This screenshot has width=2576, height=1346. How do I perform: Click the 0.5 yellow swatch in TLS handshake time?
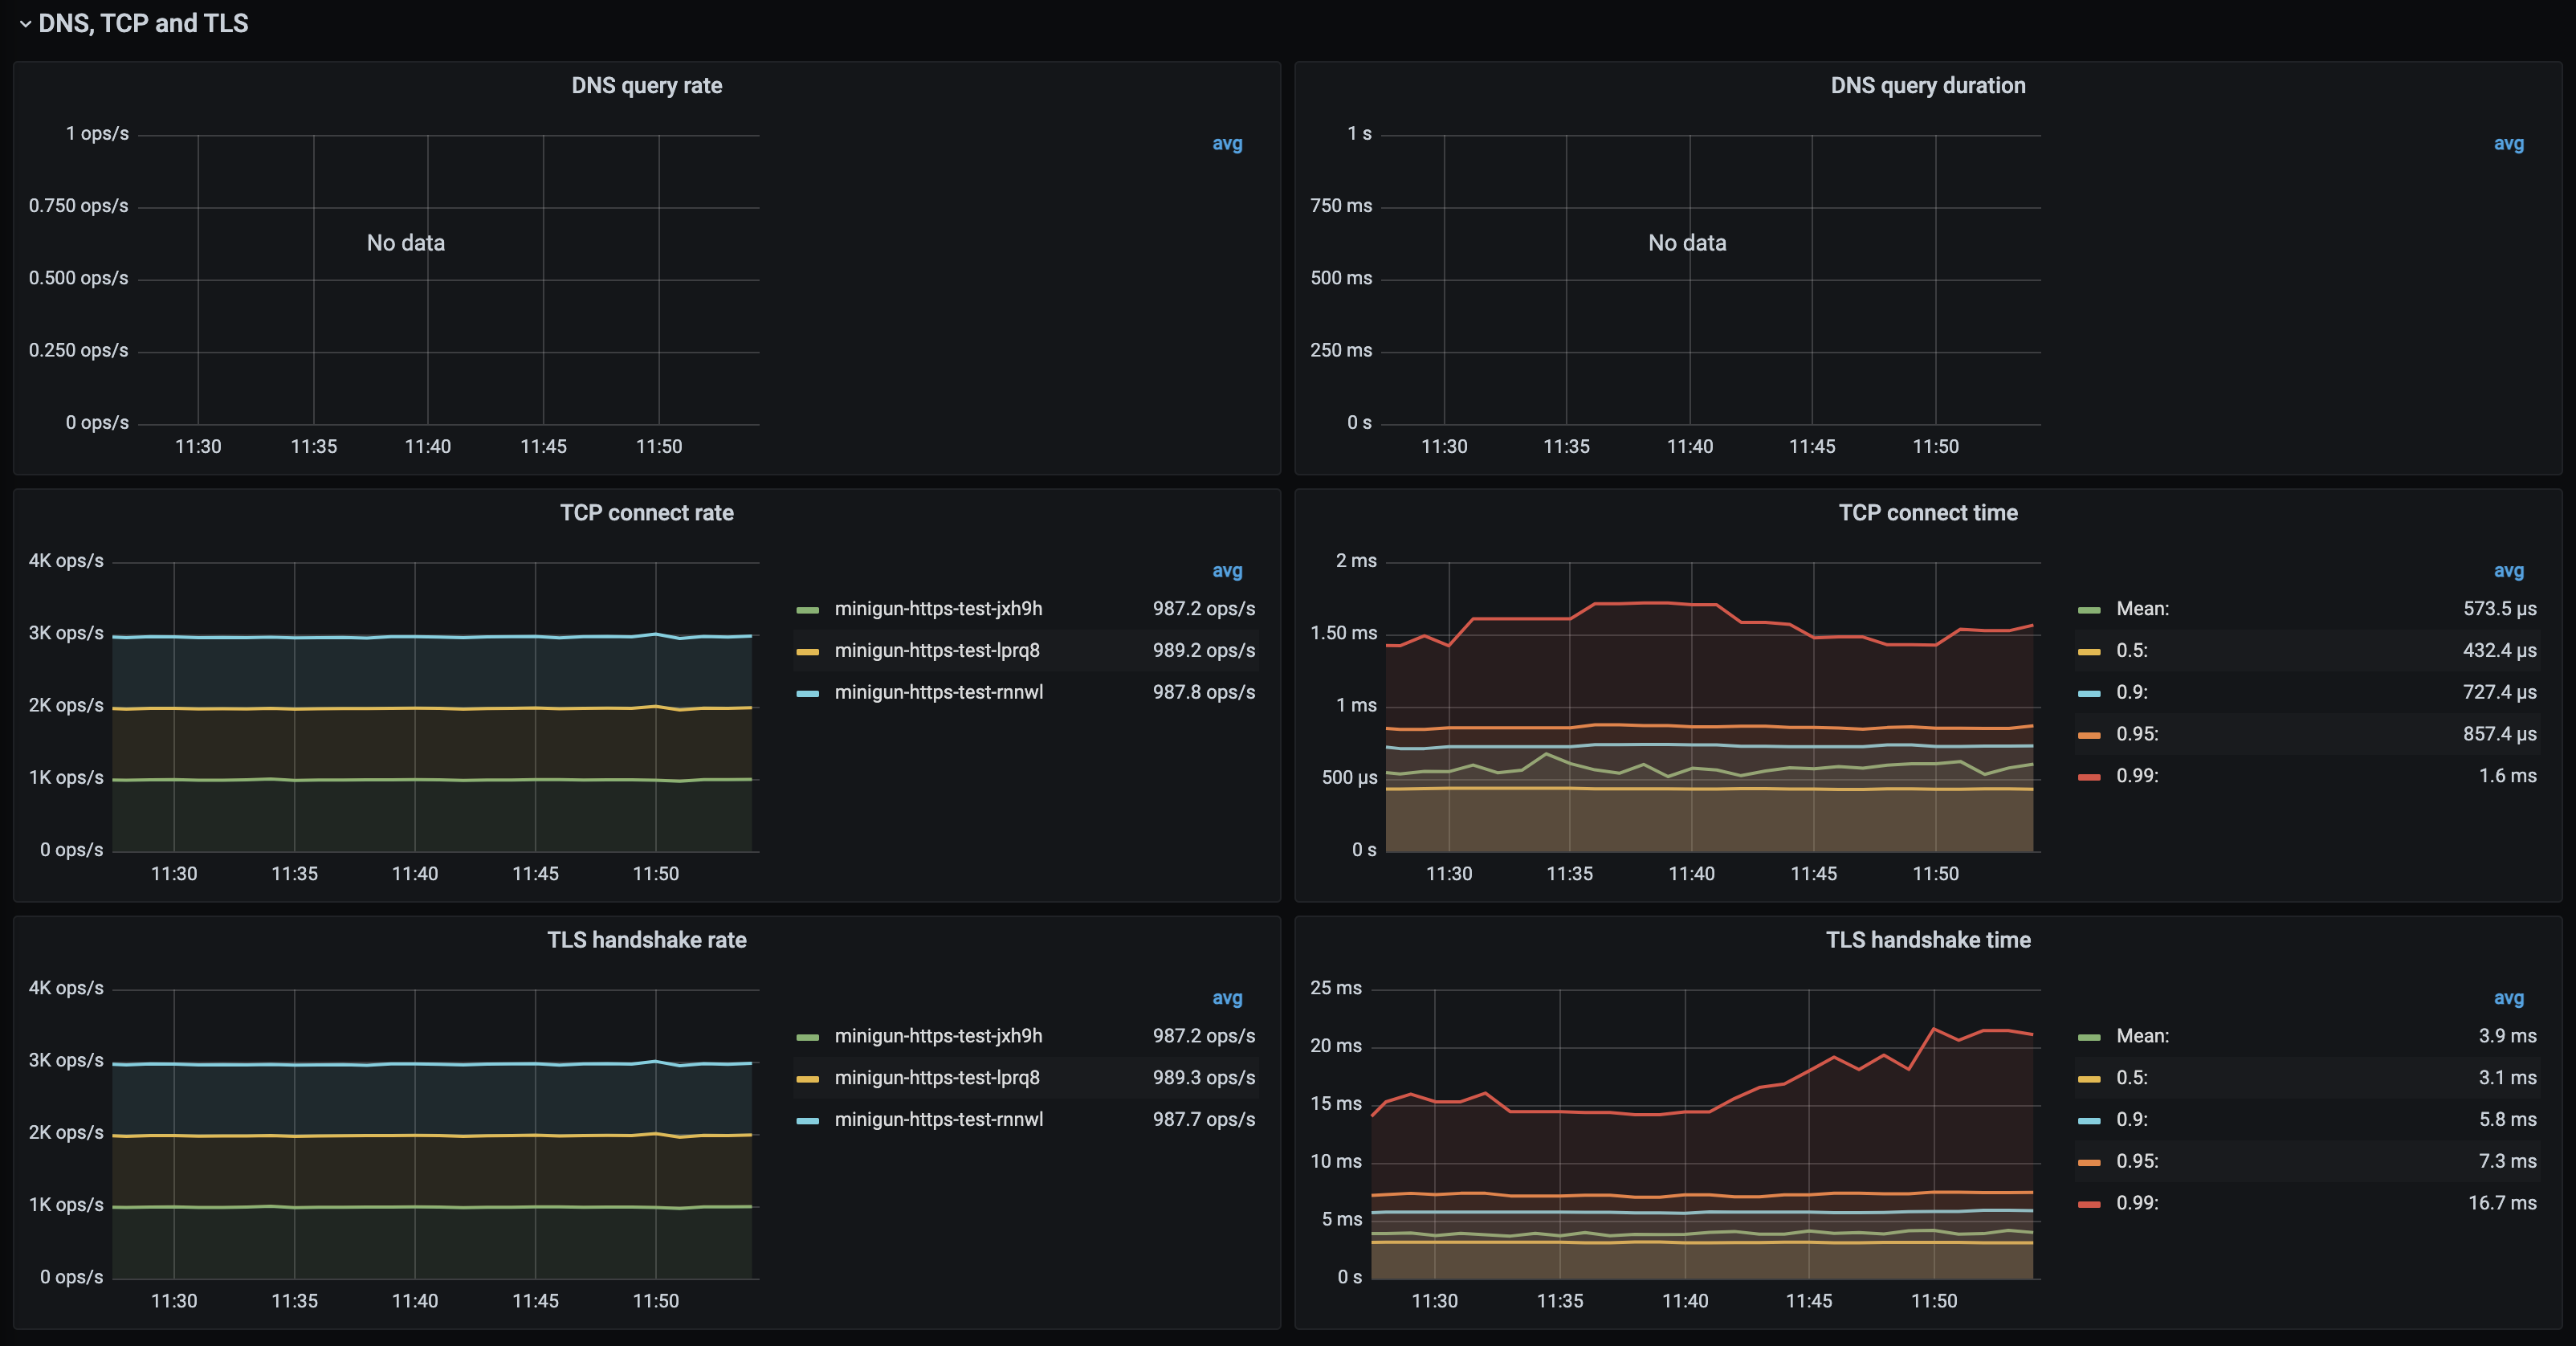click(2089, 1079)
